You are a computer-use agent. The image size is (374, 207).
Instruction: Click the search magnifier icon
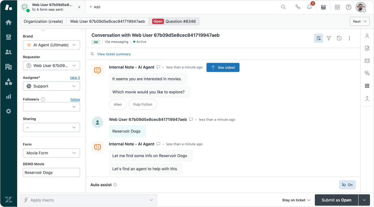[x=283, y=7]
